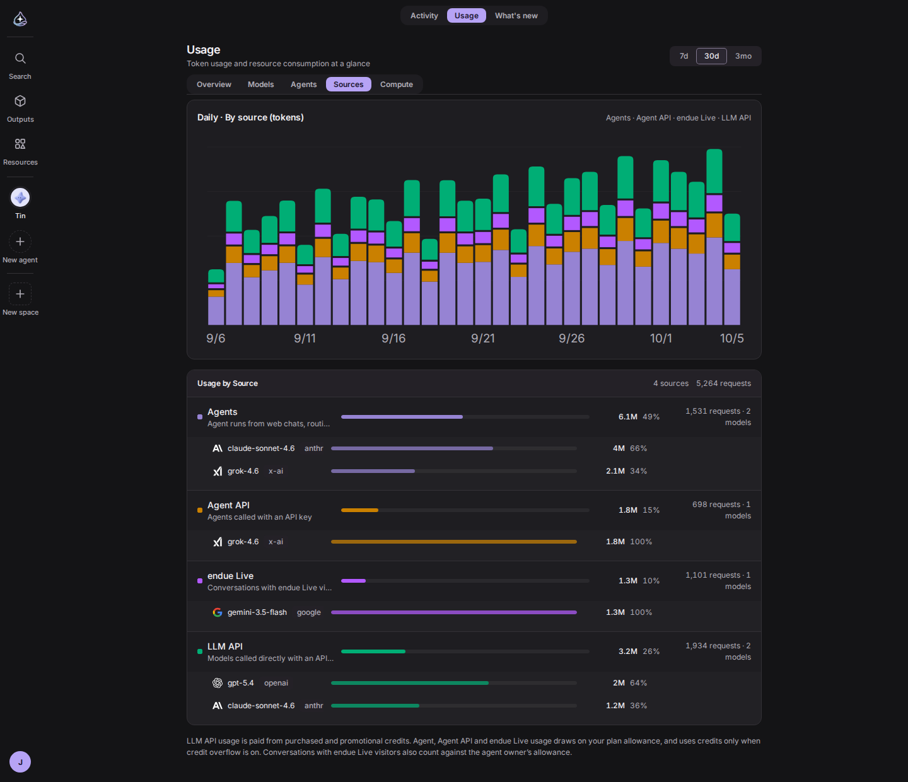
Task: Click the Agent API orange color dot
Action: (200, 510)
